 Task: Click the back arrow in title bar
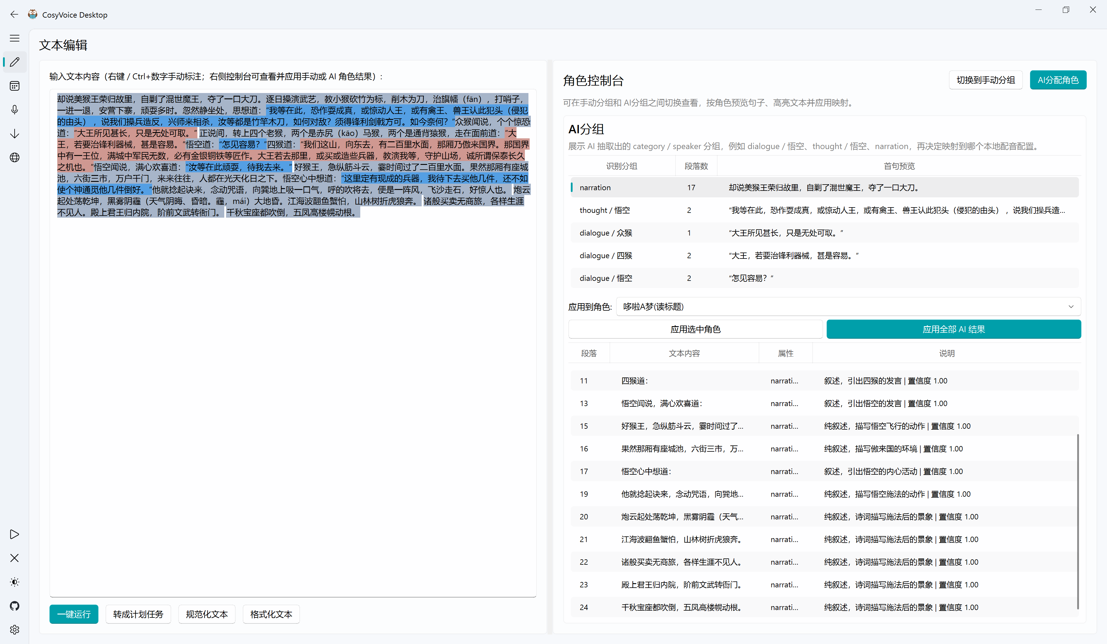tap(15, 15)
